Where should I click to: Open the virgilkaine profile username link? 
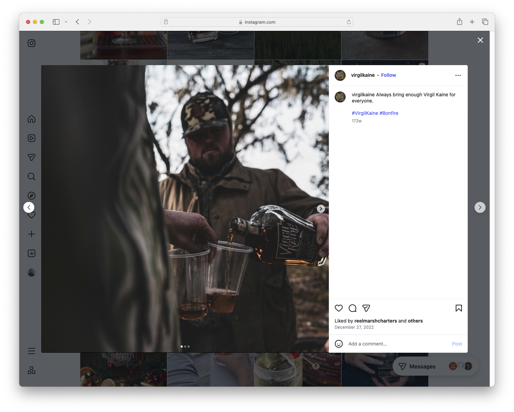pyautogui.click(x=362, y=75)
